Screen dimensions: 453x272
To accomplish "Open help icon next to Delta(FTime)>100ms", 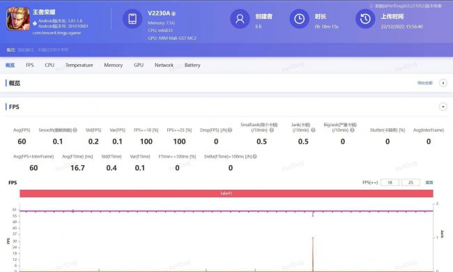I will click(254, 156).
